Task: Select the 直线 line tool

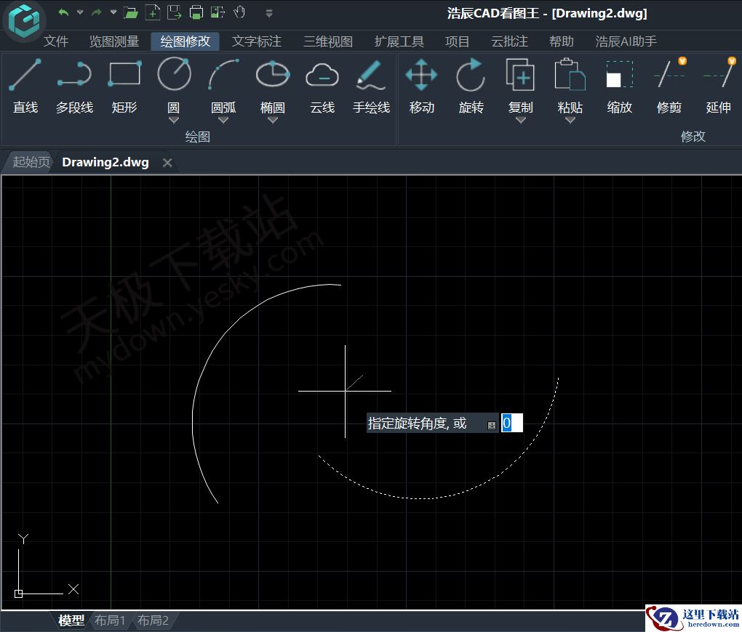Action: point(25,86)
